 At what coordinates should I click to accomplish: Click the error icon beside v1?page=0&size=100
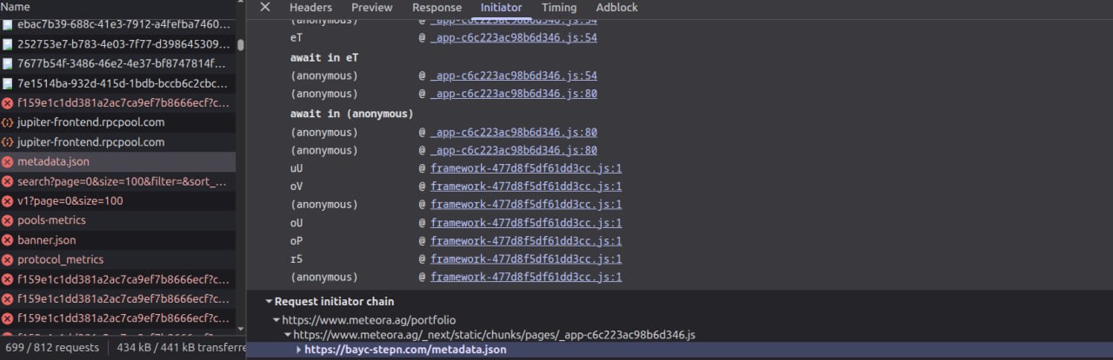point(8,200)
